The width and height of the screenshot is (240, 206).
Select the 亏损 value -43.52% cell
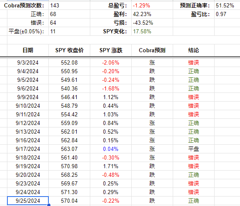point(152,23)
